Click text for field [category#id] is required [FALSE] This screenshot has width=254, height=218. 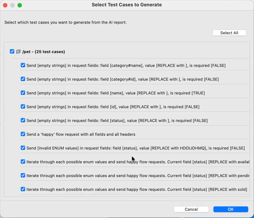tap(123, 79)
